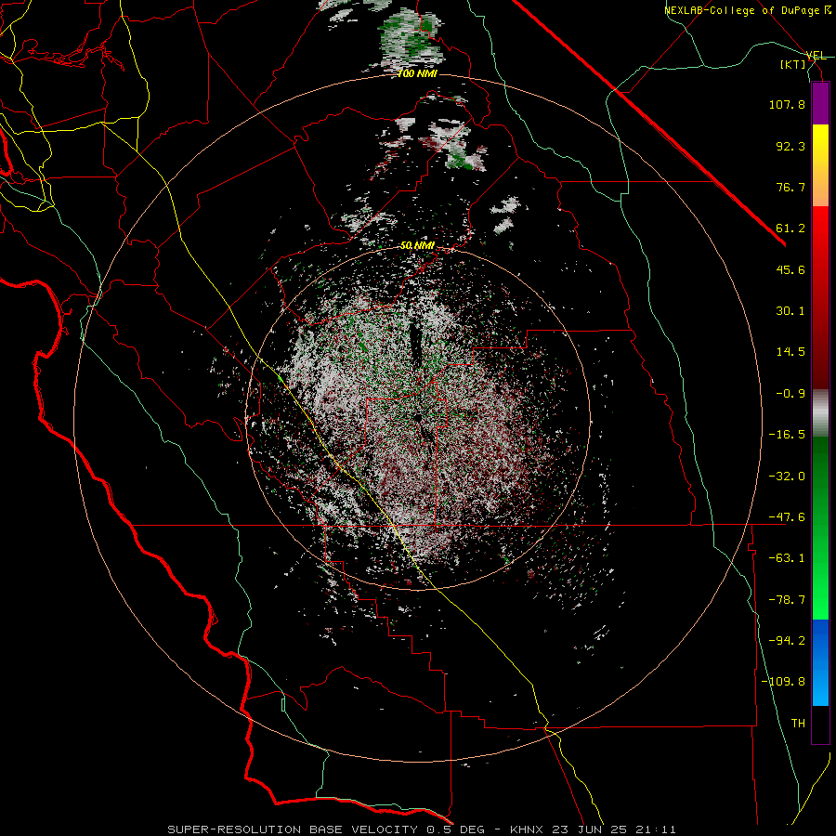The image size is (836, 836).
Task: Click the 107.8 velocity scale value
Action: pyautogui.click(x=787, y=104)
